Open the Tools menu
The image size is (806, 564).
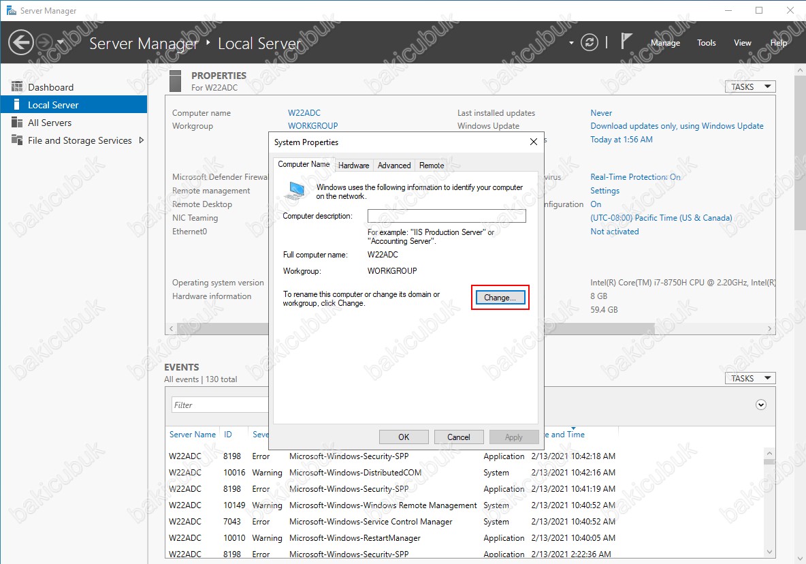click(707, 43)
